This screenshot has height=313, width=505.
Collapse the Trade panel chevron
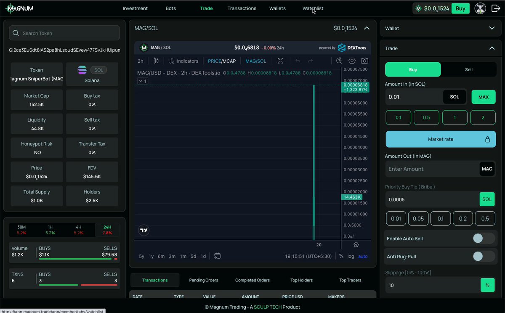(492, 48)
